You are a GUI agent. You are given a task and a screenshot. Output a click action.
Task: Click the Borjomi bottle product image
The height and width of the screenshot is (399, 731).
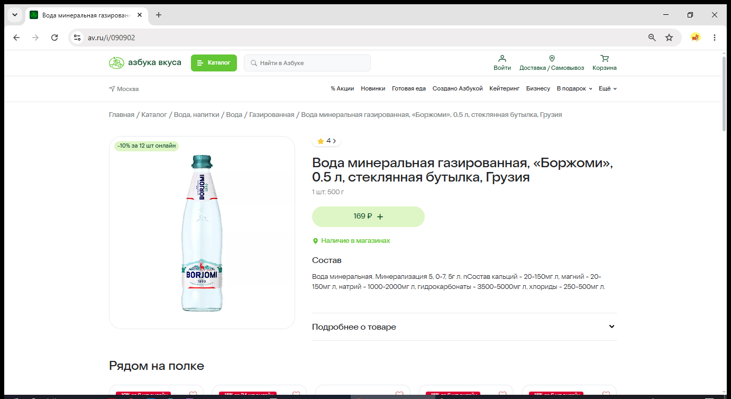coord(202,233)
